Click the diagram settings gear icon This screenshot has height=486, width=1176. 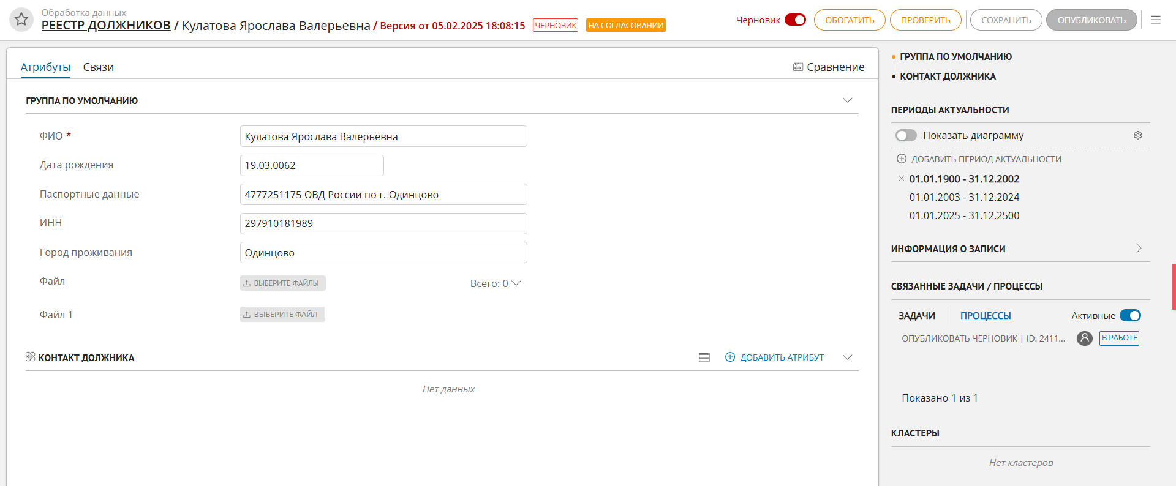pyautogui.click(x=1137, y=135)
